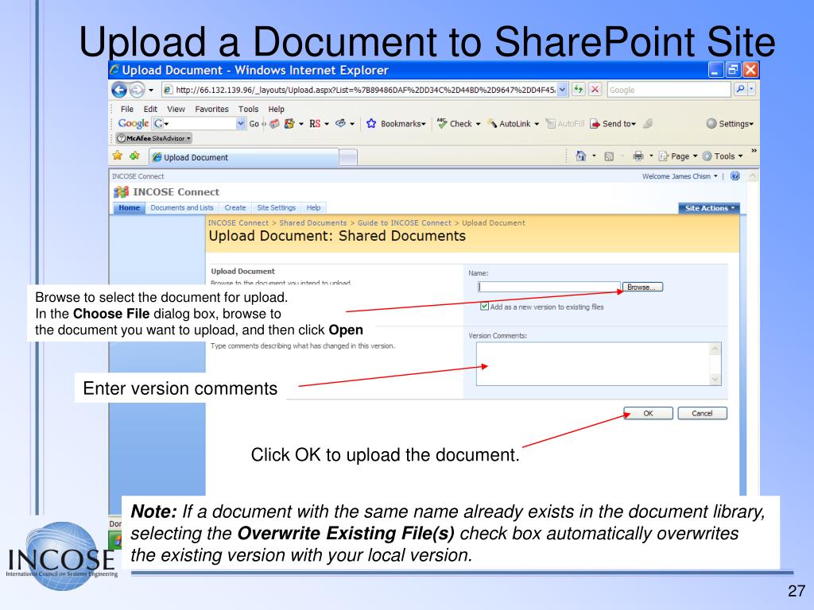
Task: Click the Add to Favorites star-plus icon
Action: pyautogui.click(x=134, y=156)
